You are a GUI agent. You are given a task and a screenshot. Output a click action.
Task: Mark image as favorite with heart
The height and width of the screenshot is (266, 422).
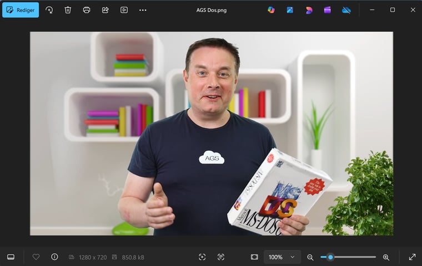pyautogui.click(x=36, y=257)
